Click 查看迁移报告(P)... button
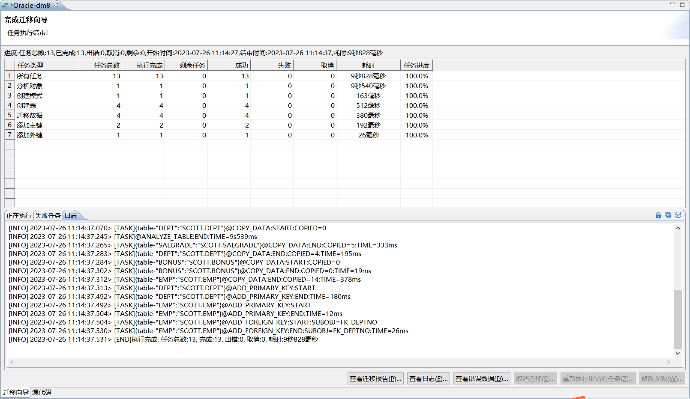 coord(375,378)
